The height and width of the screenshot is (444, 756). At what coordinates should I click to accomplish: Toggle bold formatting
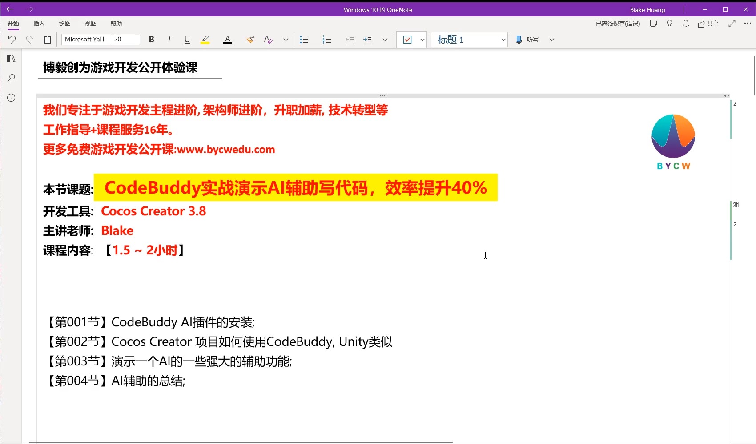click(152, 40)
